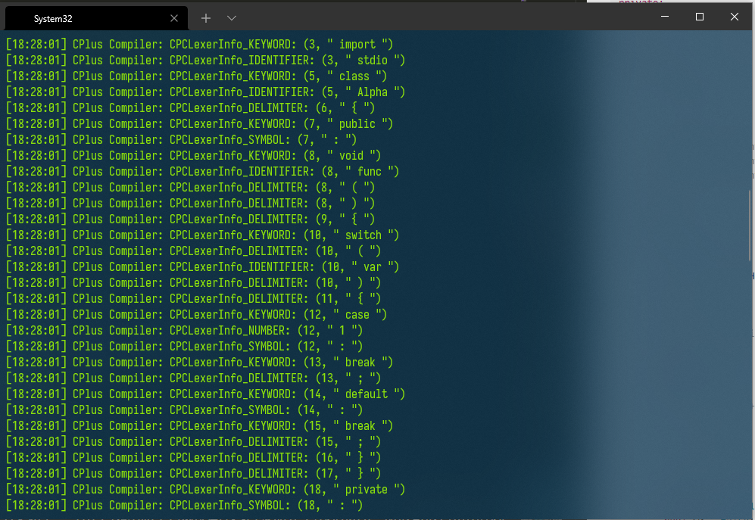Close the System32 tab
This screenshot has height=520, width=755.
[x=174, y=18]
